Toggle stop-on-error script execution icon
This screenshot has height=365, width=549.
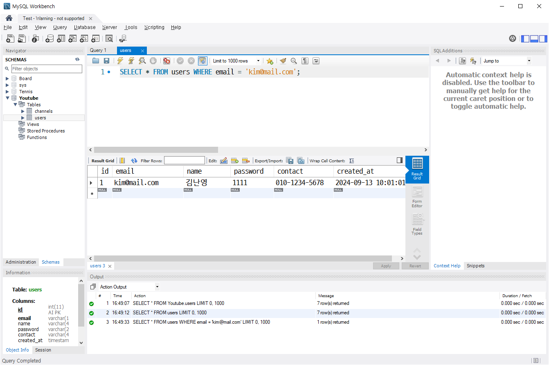coord(166,61)
